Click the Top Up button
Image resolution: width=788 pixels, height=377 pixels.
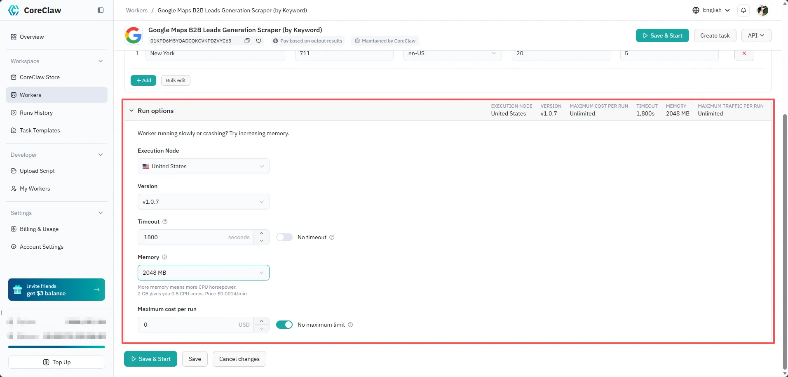click(x=56, y=362)
